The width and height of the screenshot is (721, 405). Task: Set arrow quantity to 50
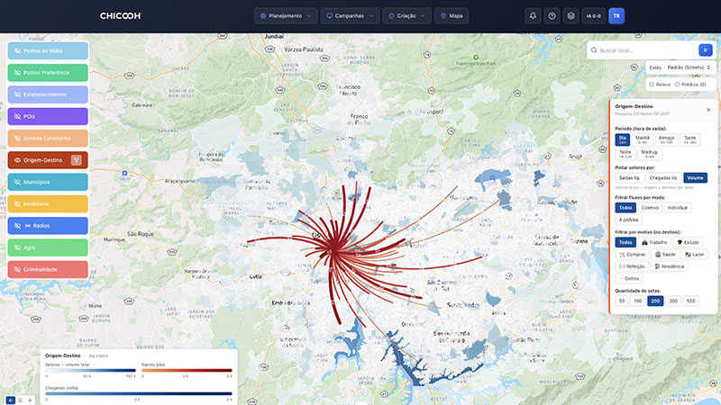pyautogui.click(x=622, y=301)
